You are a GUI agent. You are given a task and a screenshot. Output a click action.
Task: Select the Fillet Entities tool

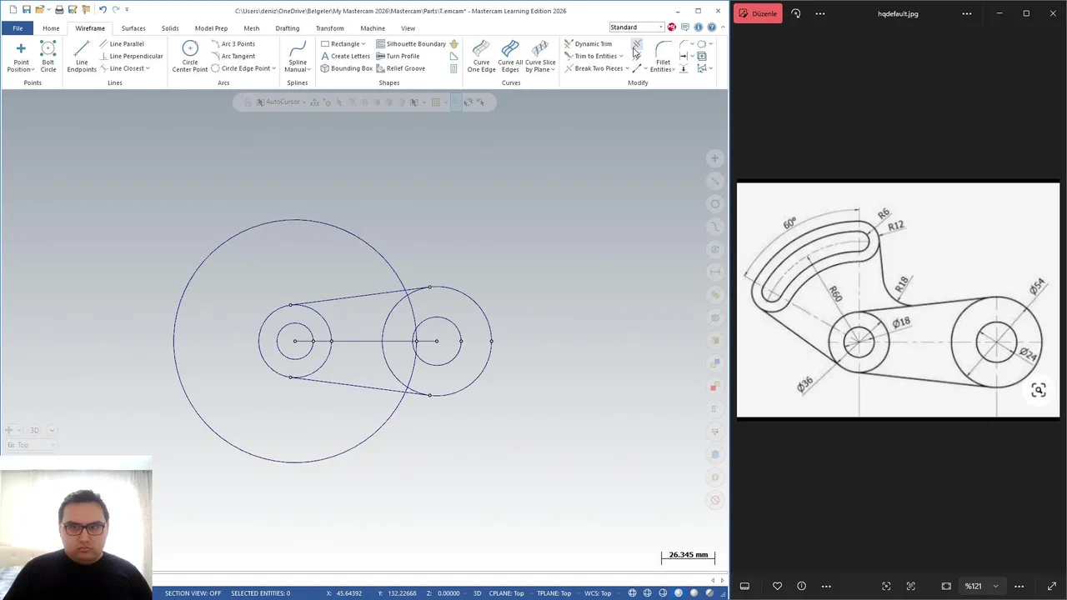[x=663, y=56]
